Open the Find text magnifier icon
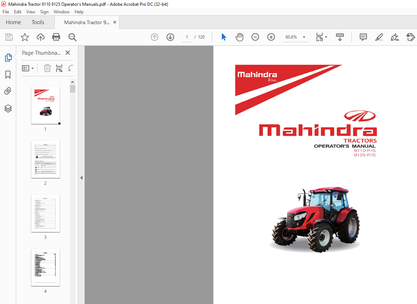 (x=72, y=37)
